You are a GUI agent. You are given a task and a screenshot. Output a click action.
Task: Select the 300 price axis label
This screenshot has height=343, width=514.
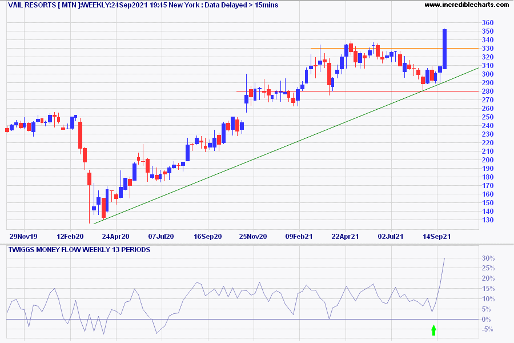(488, 74)
